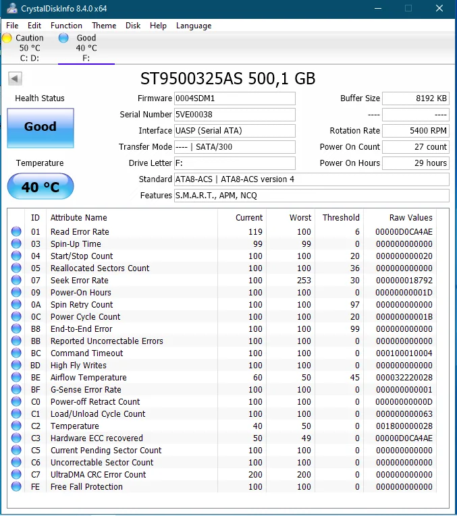The image size is (457, 516).
Task: Click the drive title ST9500325AS 500,1 GB
Action: pos(228,78)
